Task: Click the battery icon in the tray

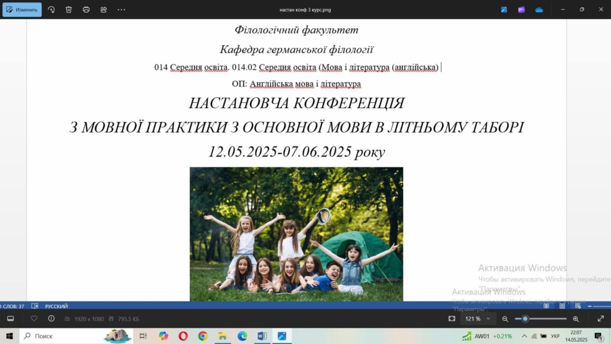Action: tap(544, 336)
